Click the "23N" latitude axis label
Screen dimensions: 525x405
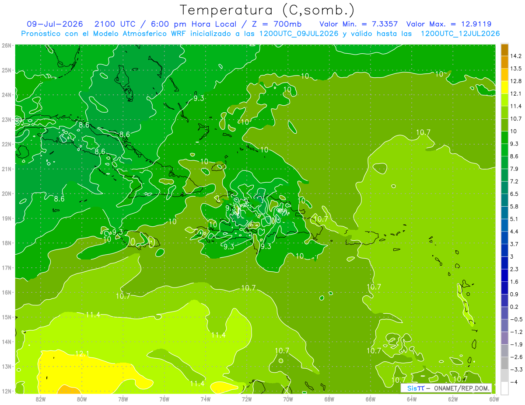coord(7,119)
